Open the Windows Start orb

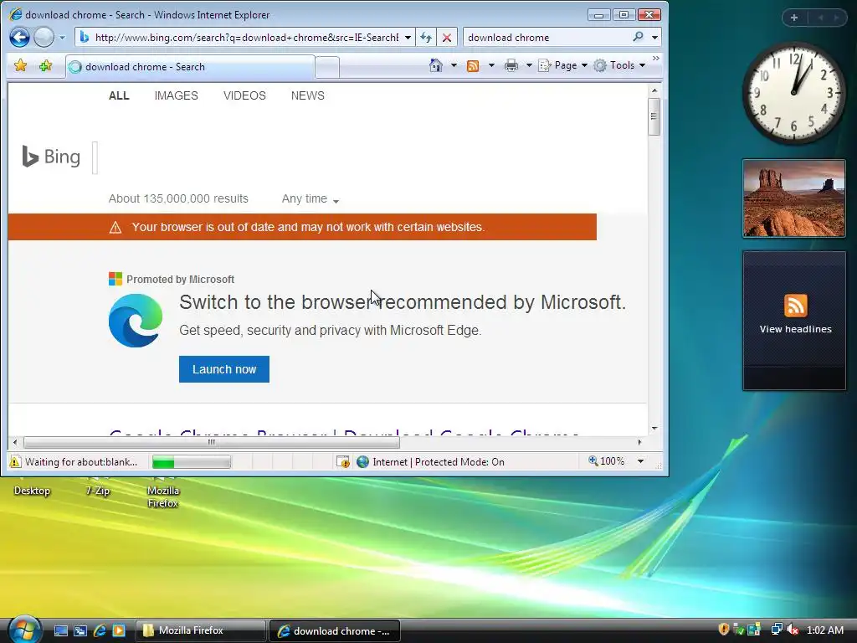23,630
